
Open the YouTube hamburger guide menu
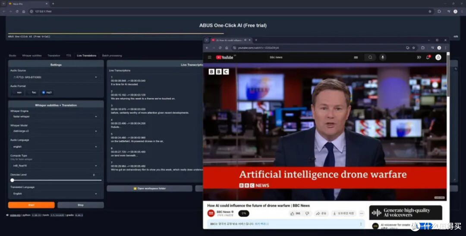tap(210, 57)
